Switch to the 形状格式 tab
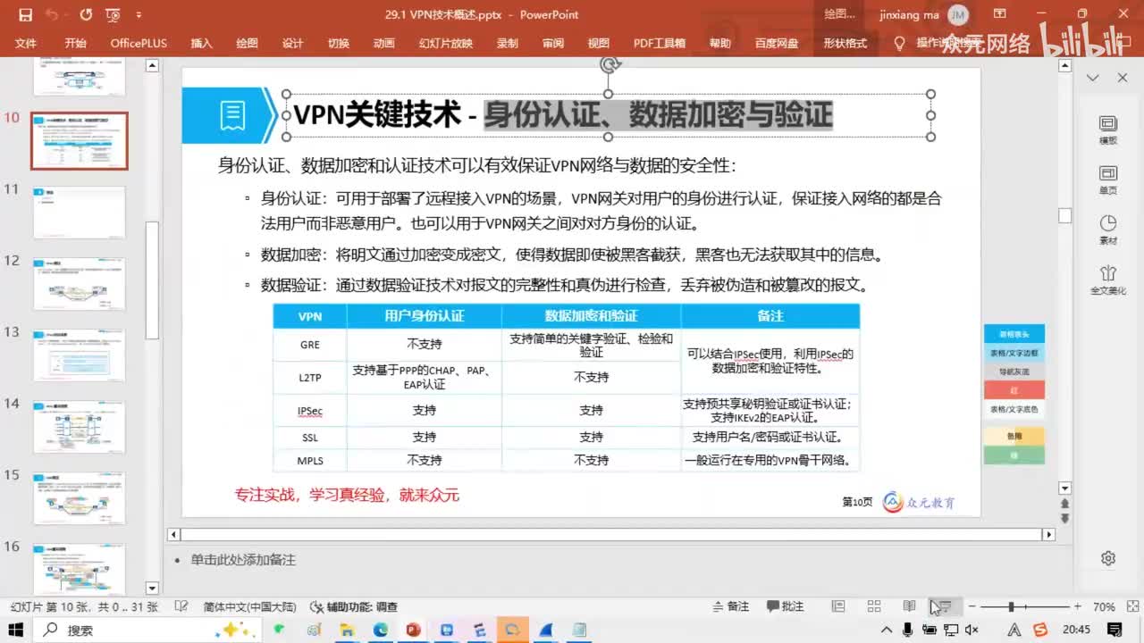 (845, 43)
